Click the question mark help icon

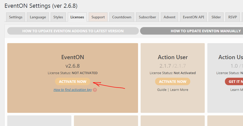(x=95, y=90)
